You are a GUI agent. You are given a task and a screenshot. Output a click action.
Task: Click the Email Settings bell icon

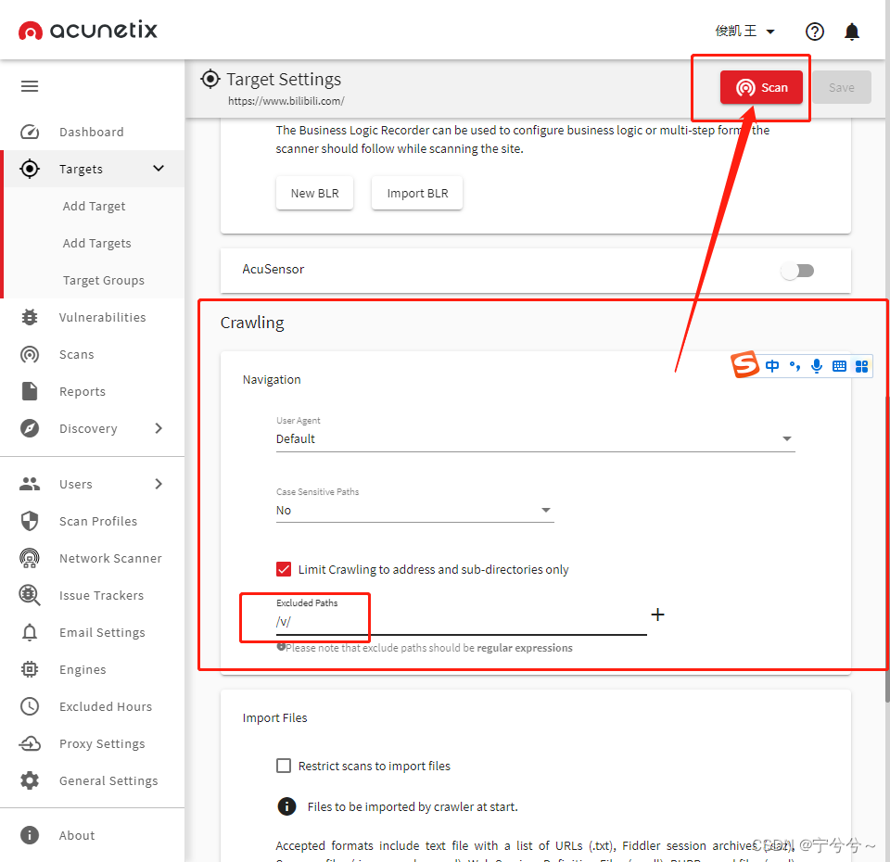pos(30,632)
